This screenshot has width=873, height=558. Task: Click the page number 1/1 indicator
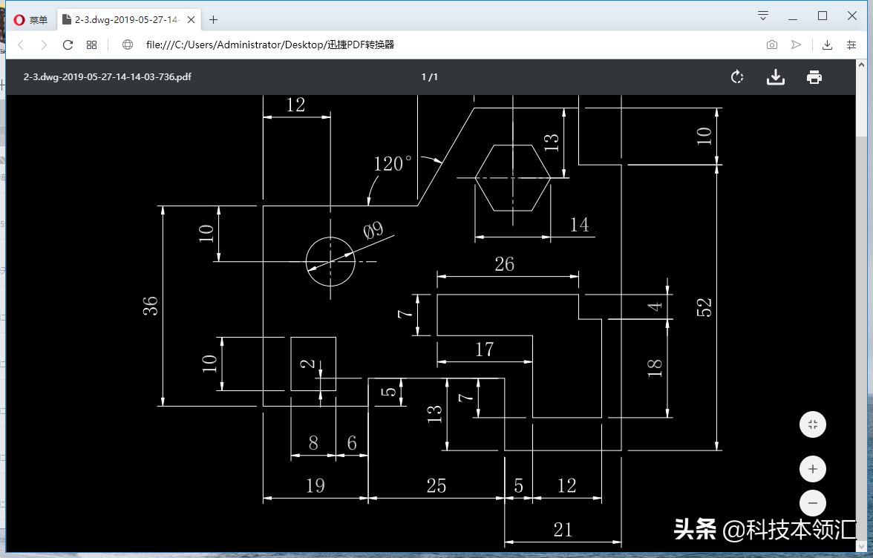pyautogui.click(x=429, y=77)
